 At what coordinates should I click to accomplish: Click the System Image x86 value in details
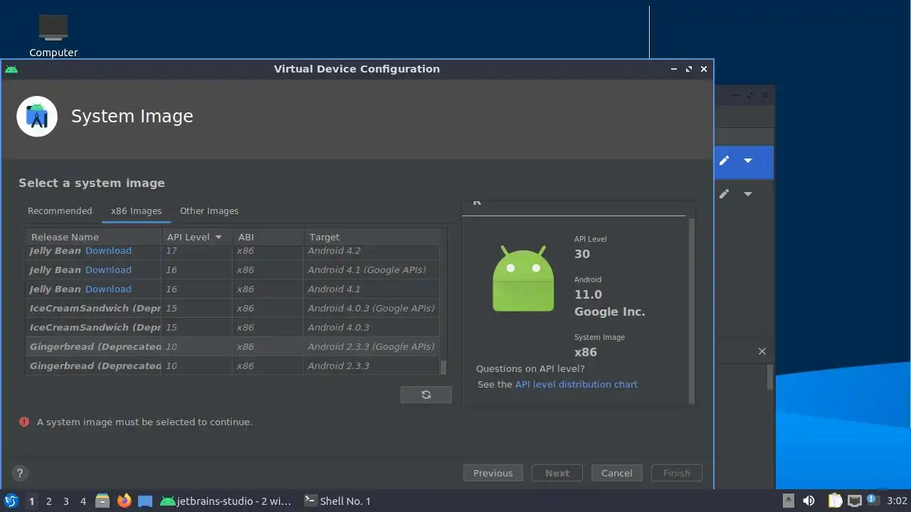(586, 353)
